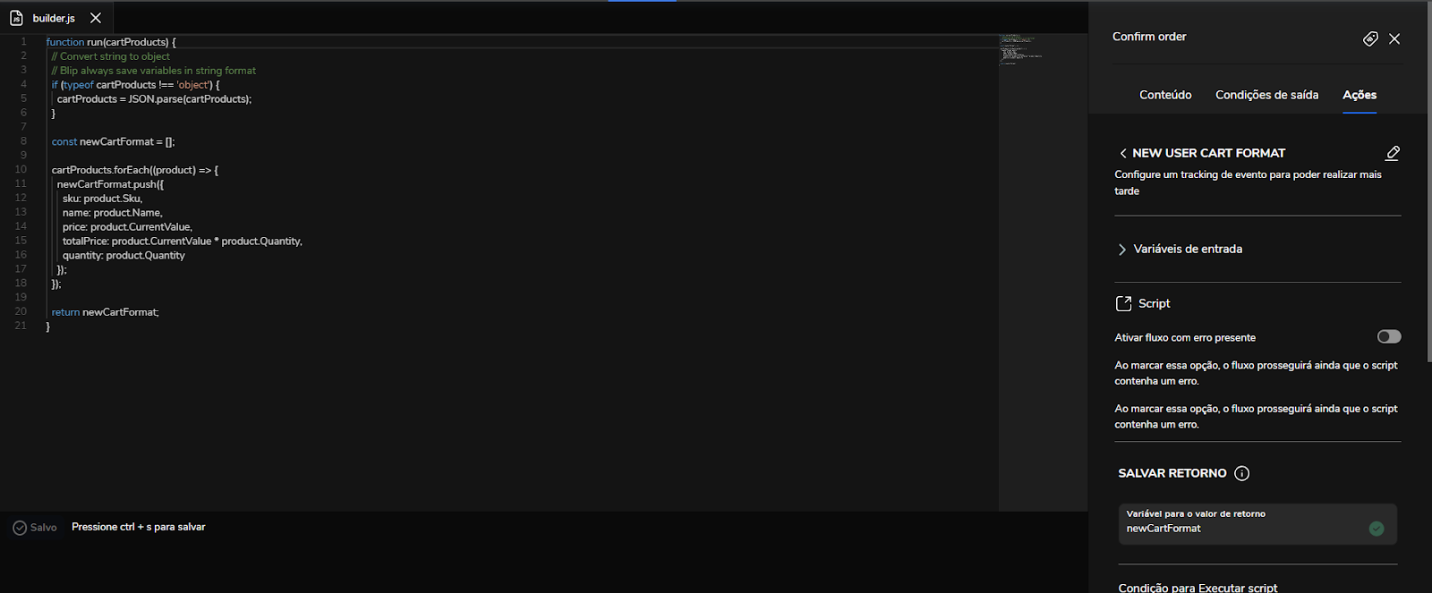Click the tag icon beside Confirm order
This screenshot has height=593, width=1432.
[x=1370, y=38]
